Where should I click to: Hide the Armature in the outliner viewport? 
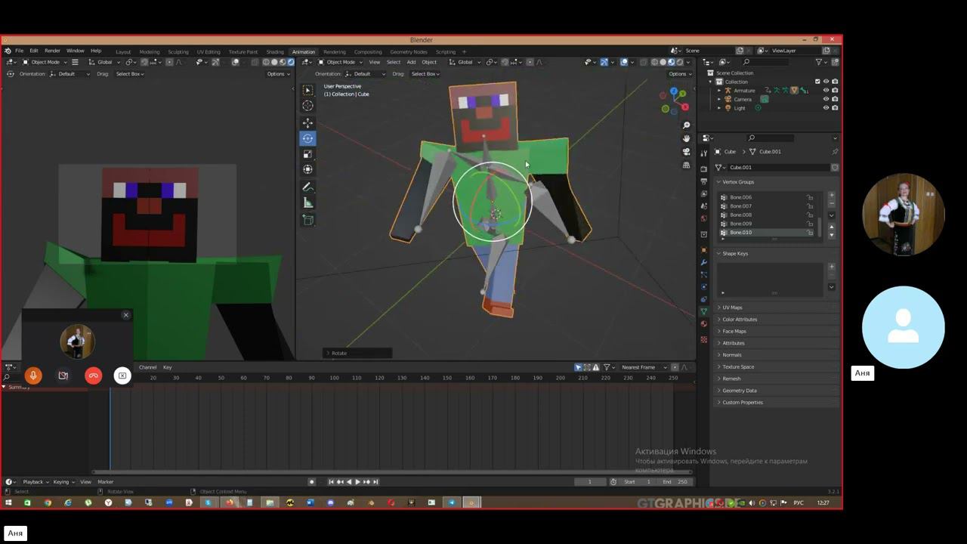point(826,90)
